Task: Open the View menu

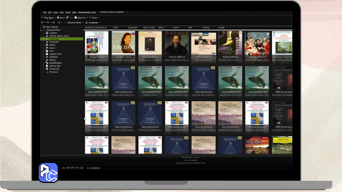Action: [x=56, y=13]
